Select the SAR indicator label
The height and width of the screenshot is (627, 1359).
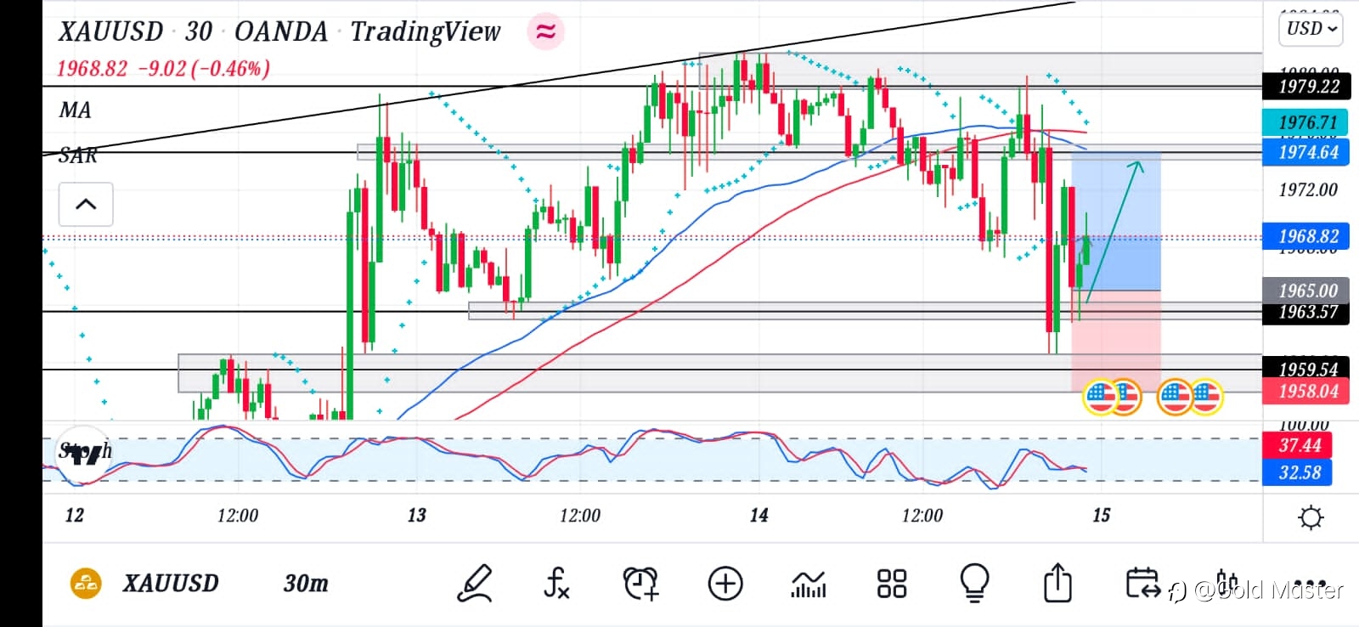(x=77, y=155)
